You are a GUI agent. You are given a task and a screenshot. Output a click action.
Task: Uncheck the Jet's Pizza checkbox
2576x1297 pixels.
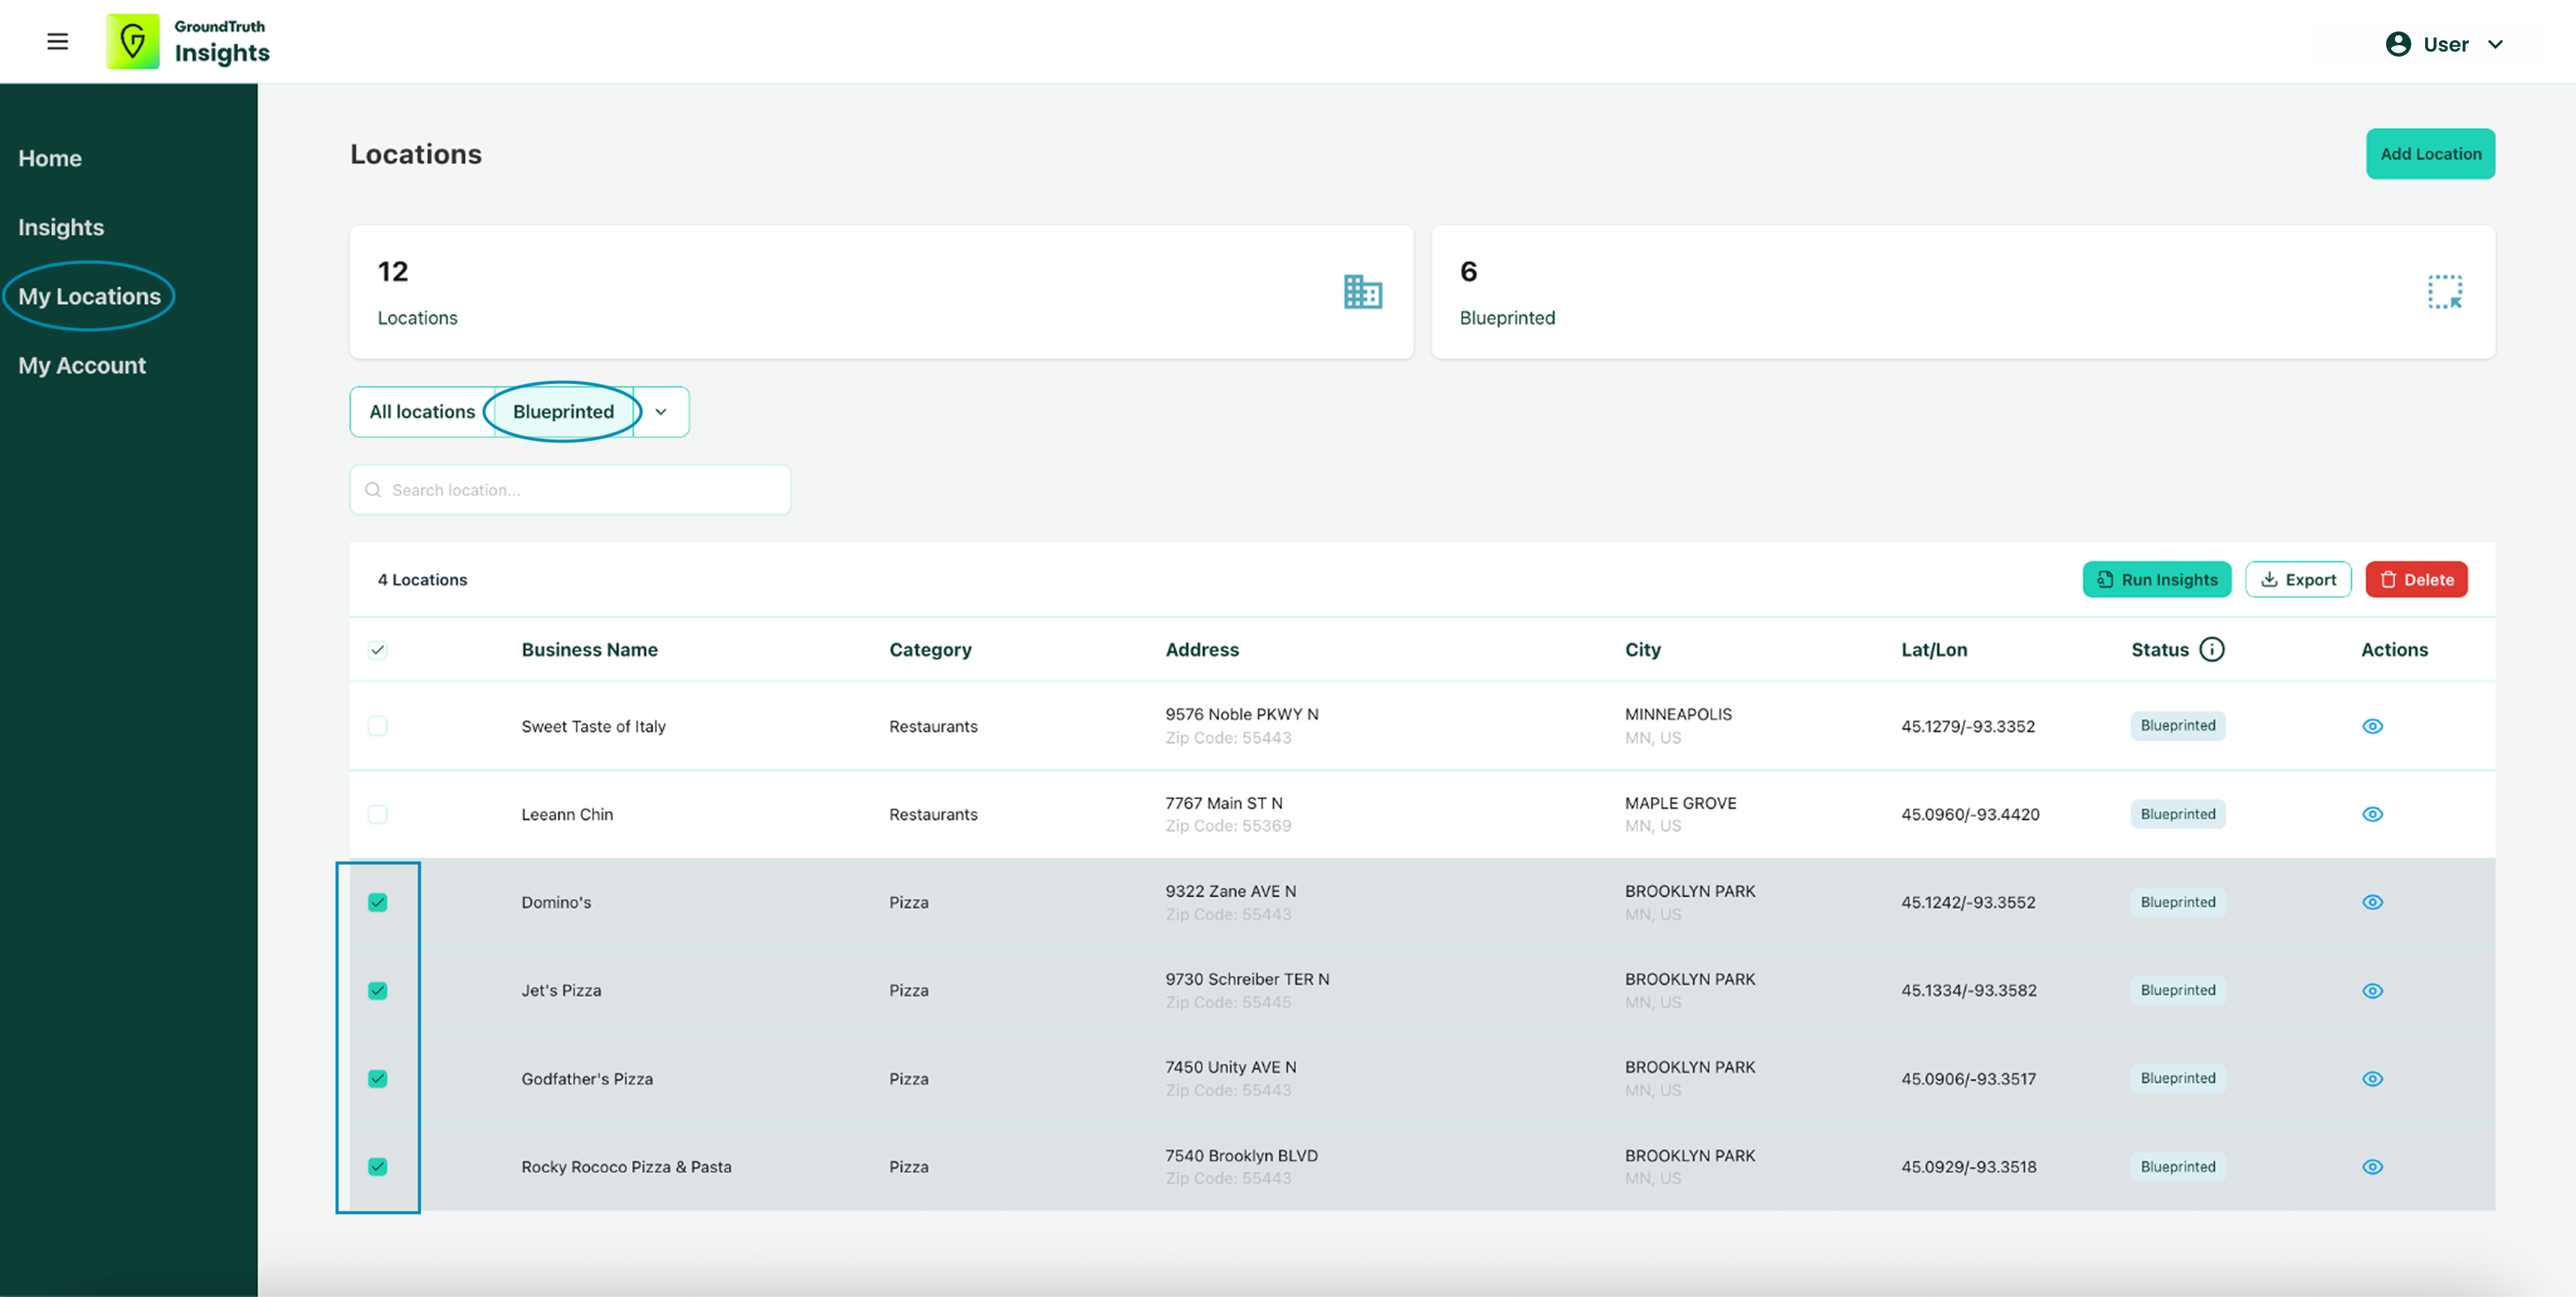coord(377,990)
